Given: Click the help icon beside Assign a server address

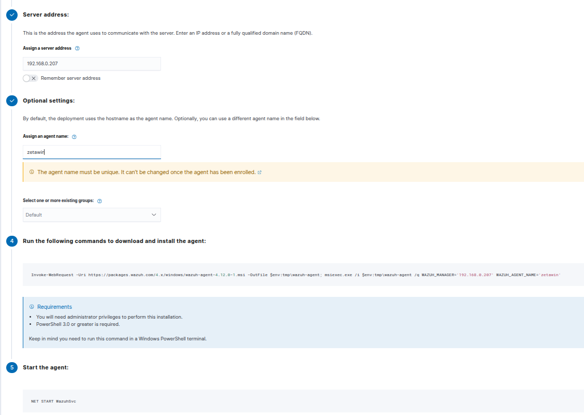Looking at the screenshot, I should pyautogui.click(x=77, y=48).
